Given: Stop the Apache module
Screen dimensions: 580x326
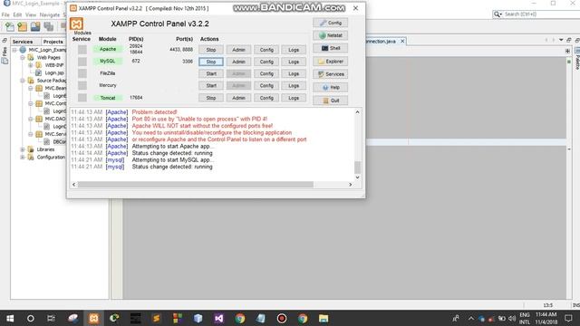Looking at the screenshot, I should click(x=211, y=50).
